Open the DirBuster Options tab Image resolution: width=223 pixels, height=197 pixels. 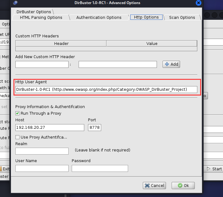pos(34,12)
